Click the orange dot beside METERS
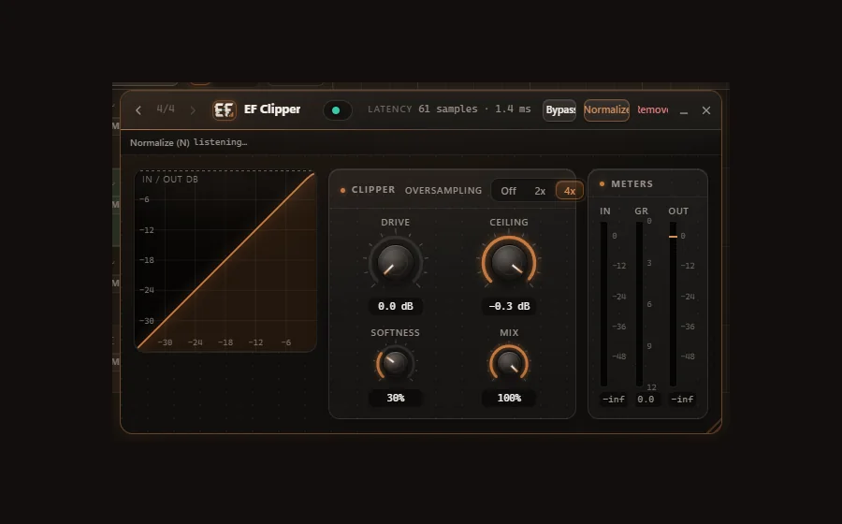The height and width of the screenshot is (524, 842). tap(602, 183)
